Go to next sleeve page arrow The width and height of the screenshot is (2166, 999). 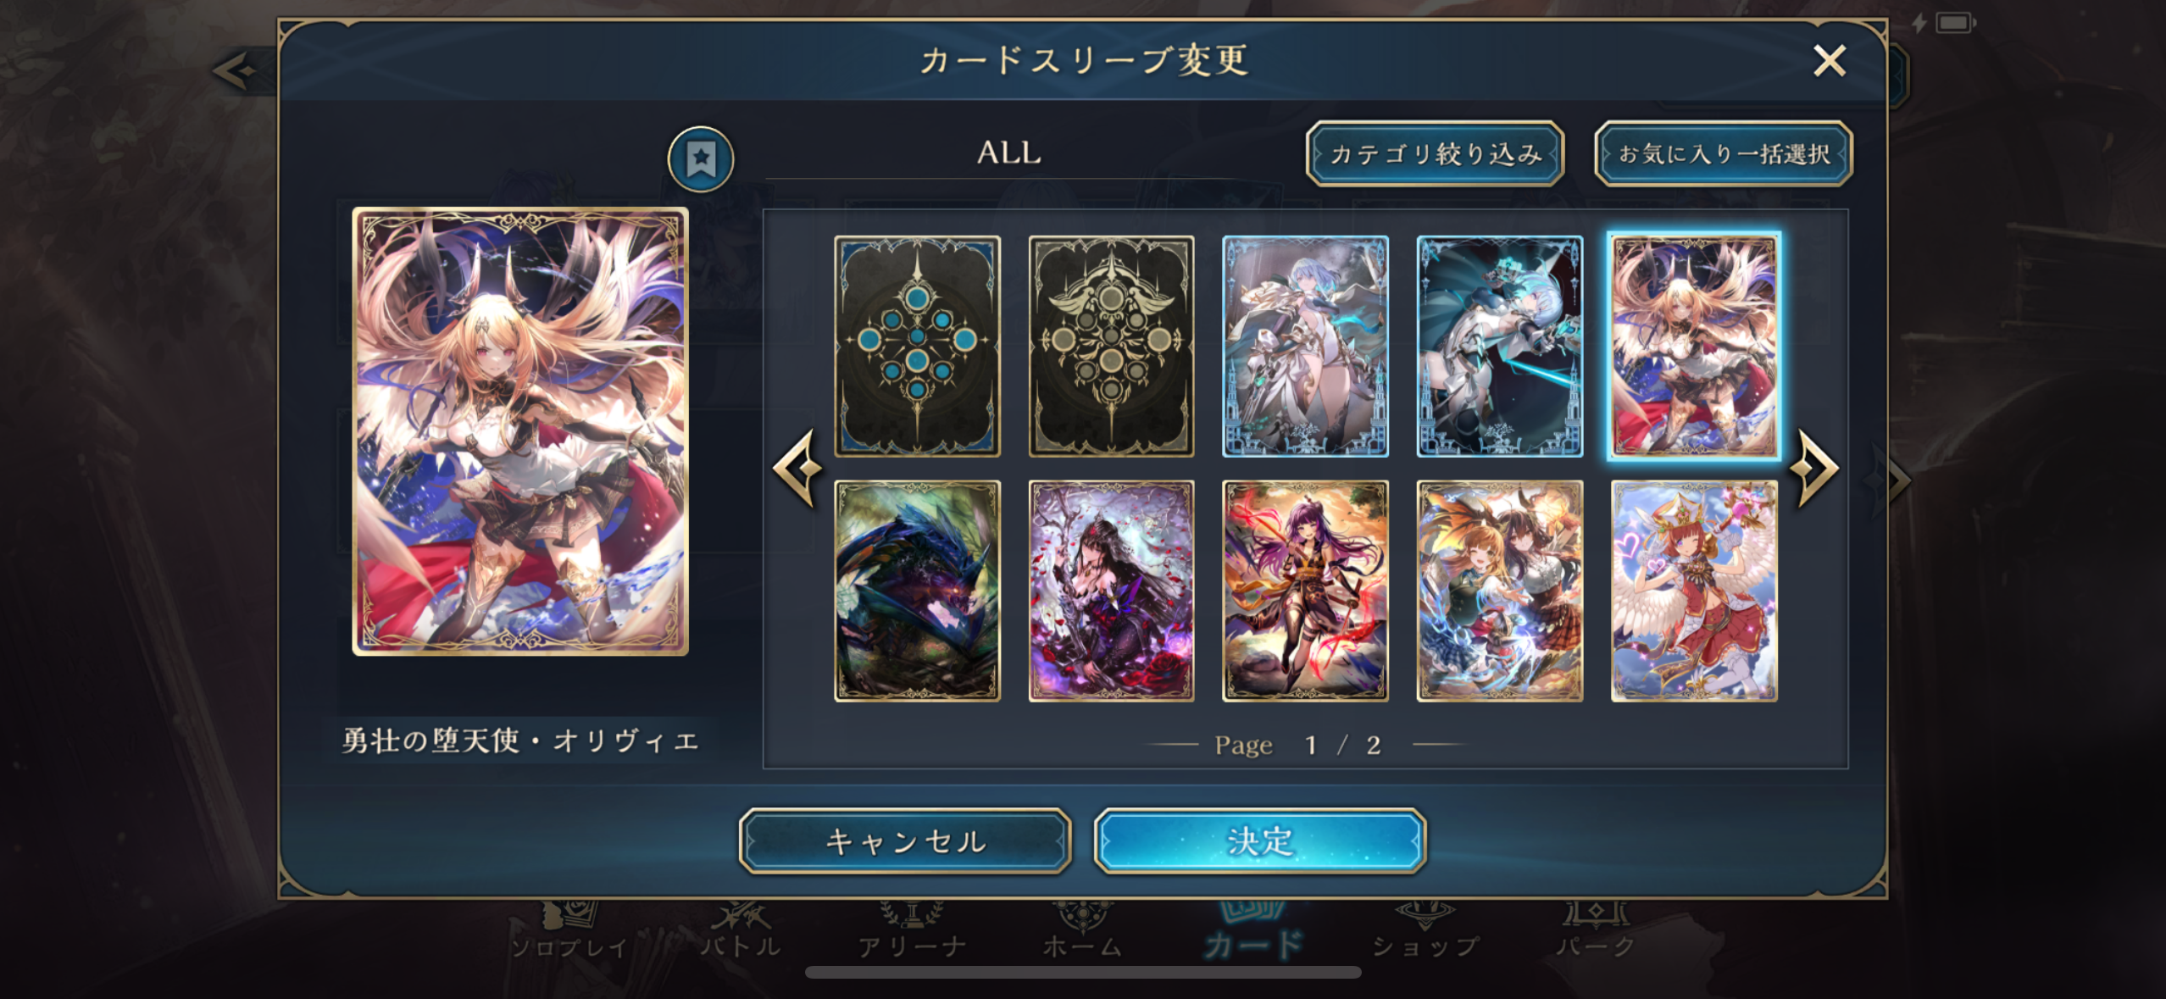[1816, 467]
